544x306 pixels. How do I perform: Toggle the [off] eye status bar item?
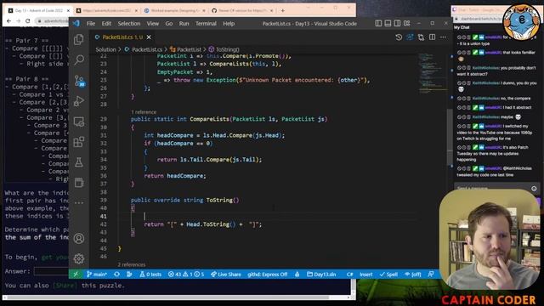pyautogui.click(x=412, y=274)
